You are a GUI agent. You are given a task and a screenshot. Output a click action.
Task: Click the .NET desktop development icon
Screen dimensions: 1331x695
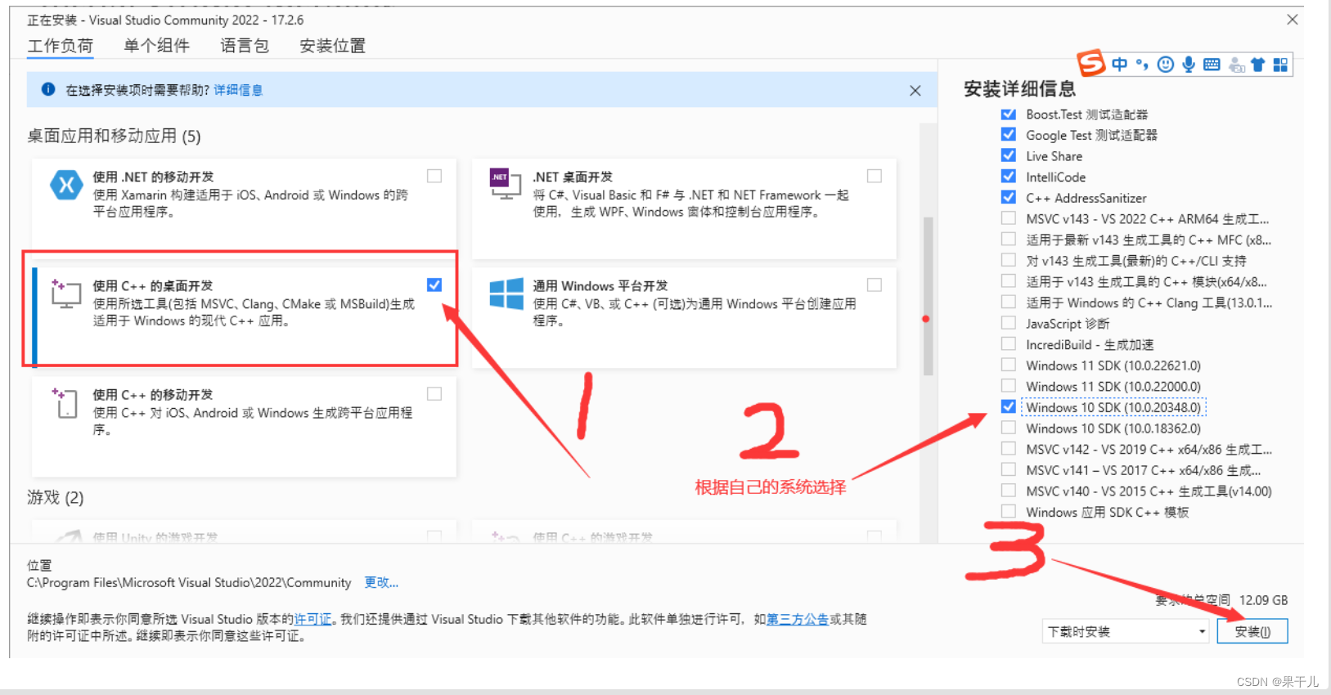point(505,184)
